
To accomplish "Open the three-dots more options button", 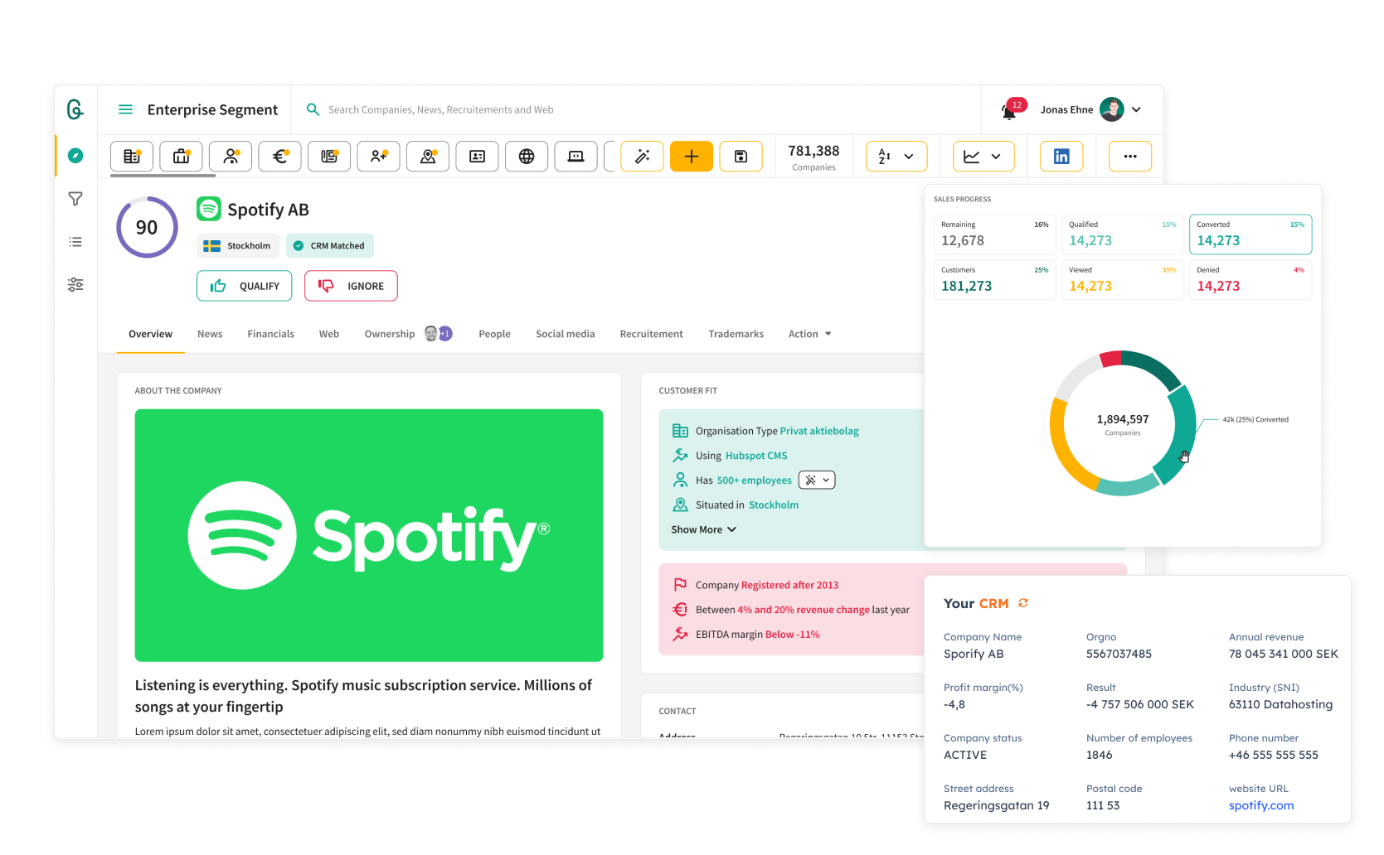I will click(1130, 157).
